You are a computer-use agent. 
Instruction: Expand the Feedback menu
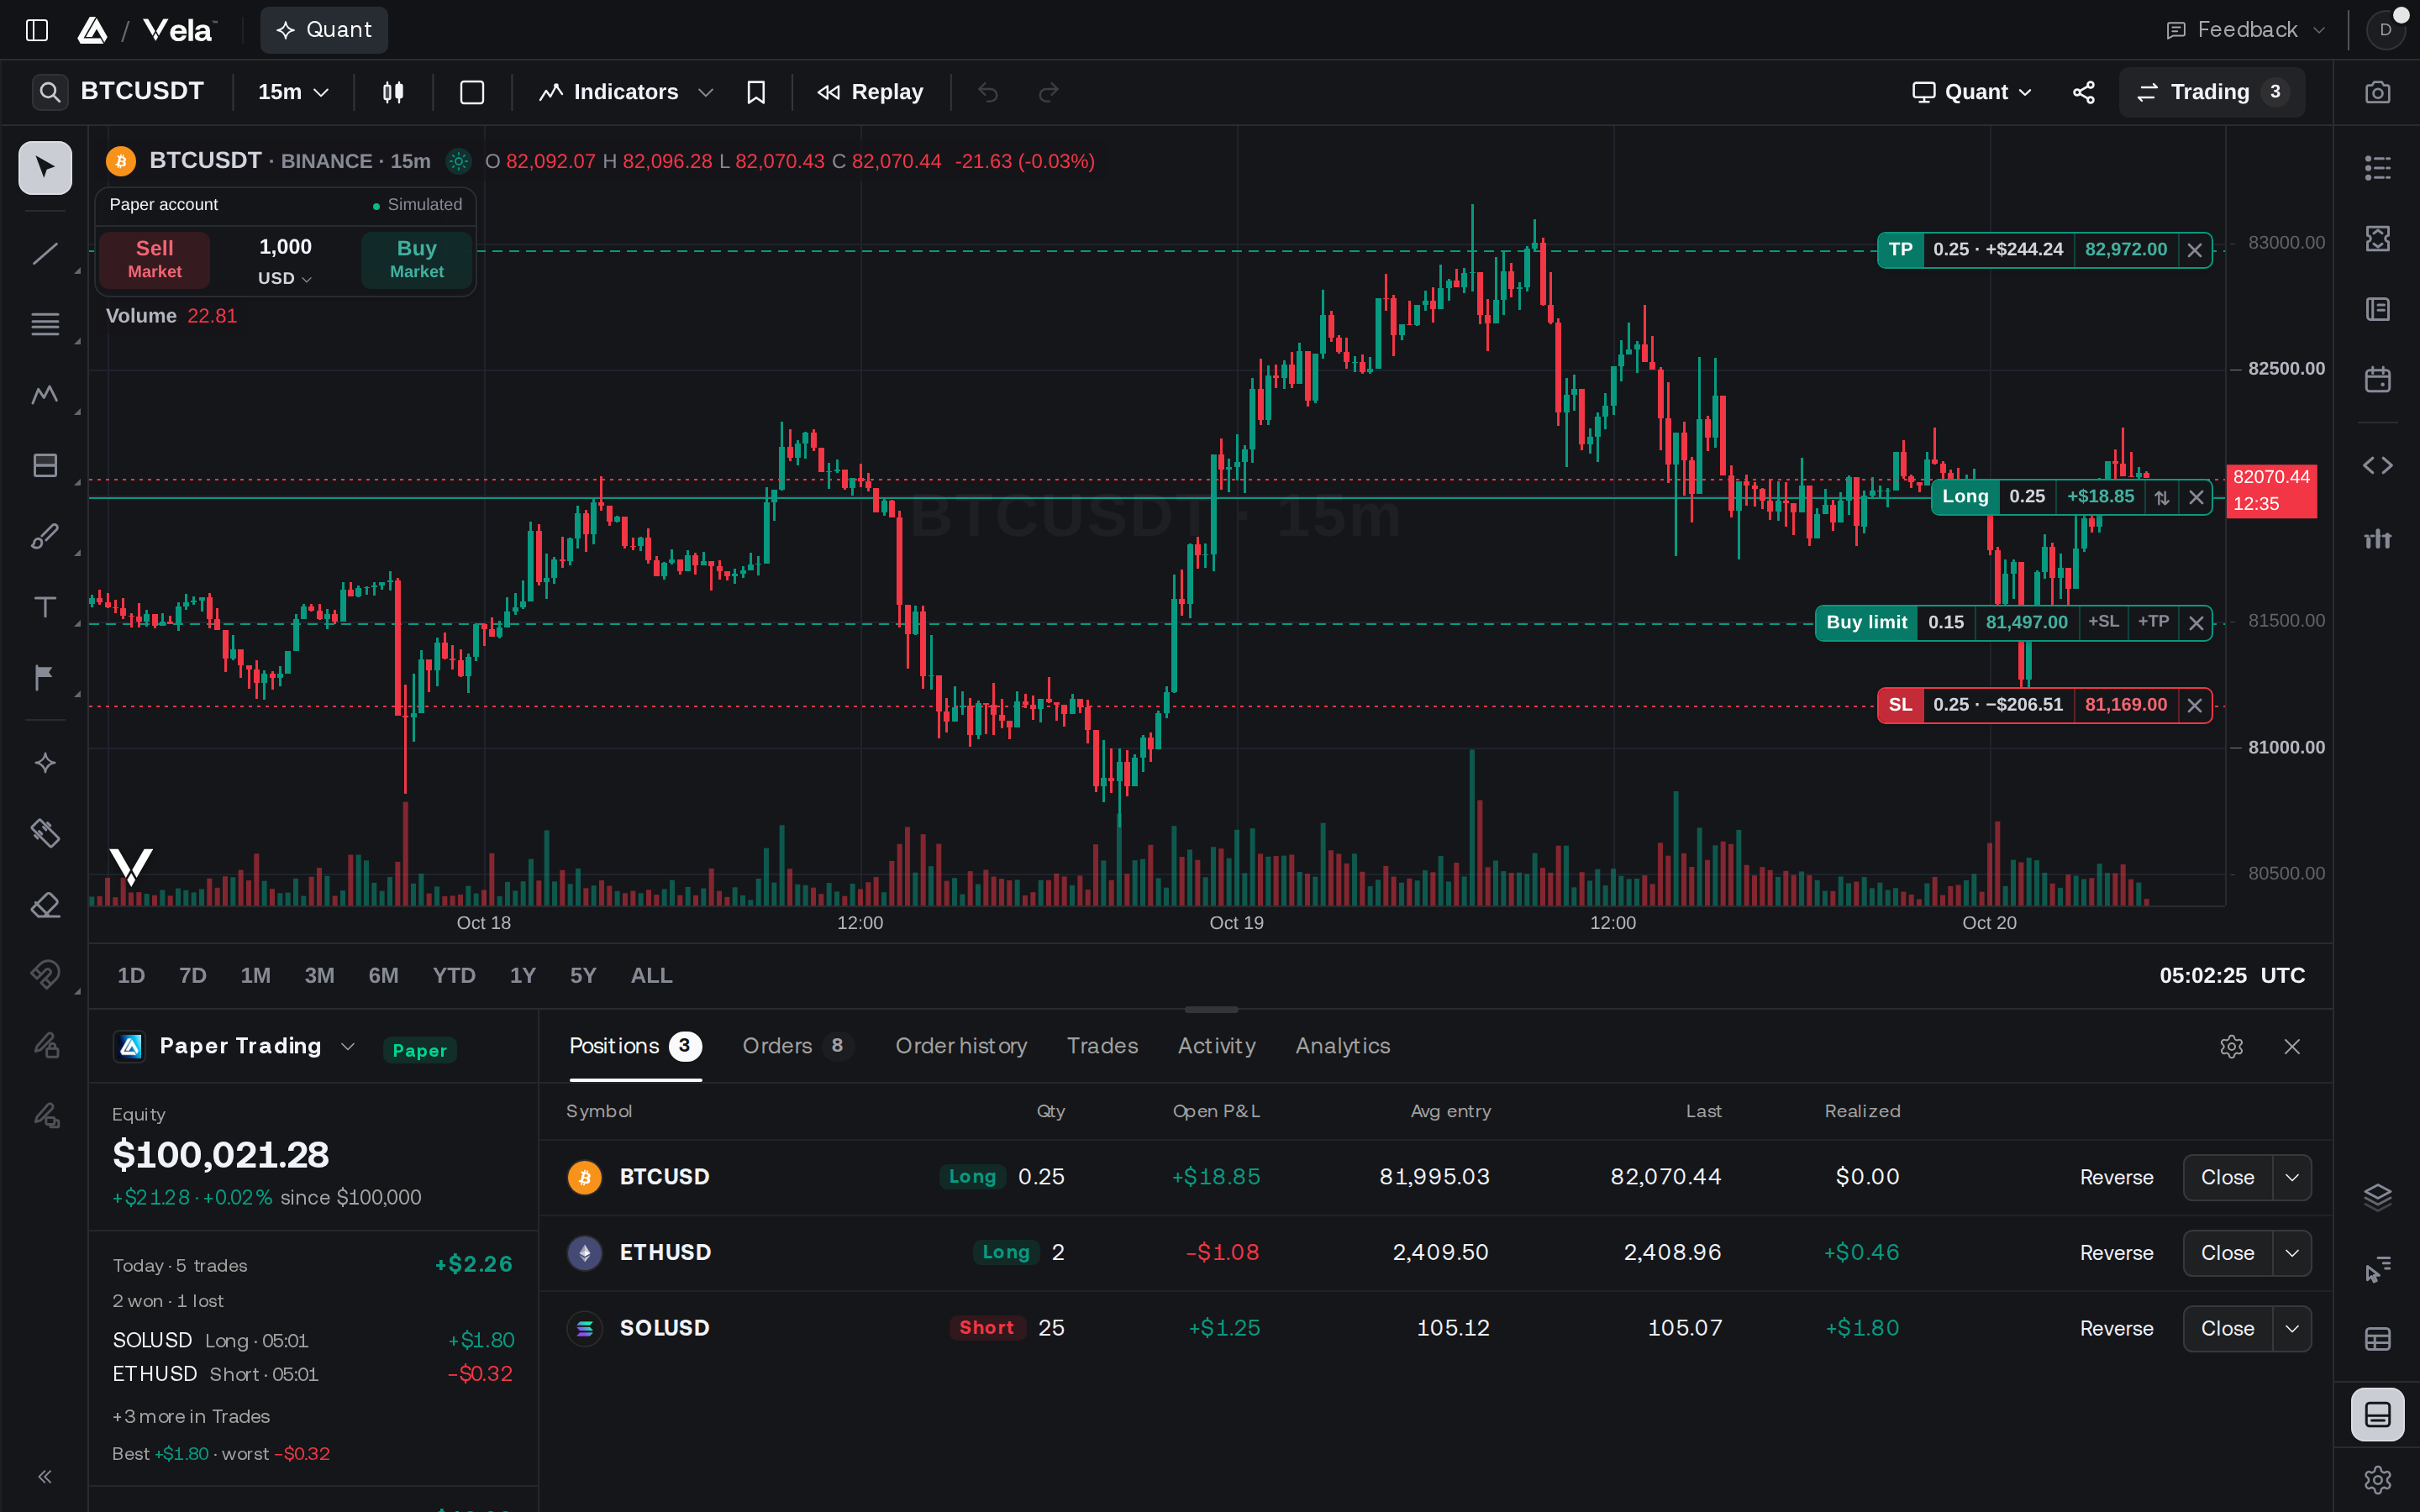pyautogui.click(x=2244, y=30)
